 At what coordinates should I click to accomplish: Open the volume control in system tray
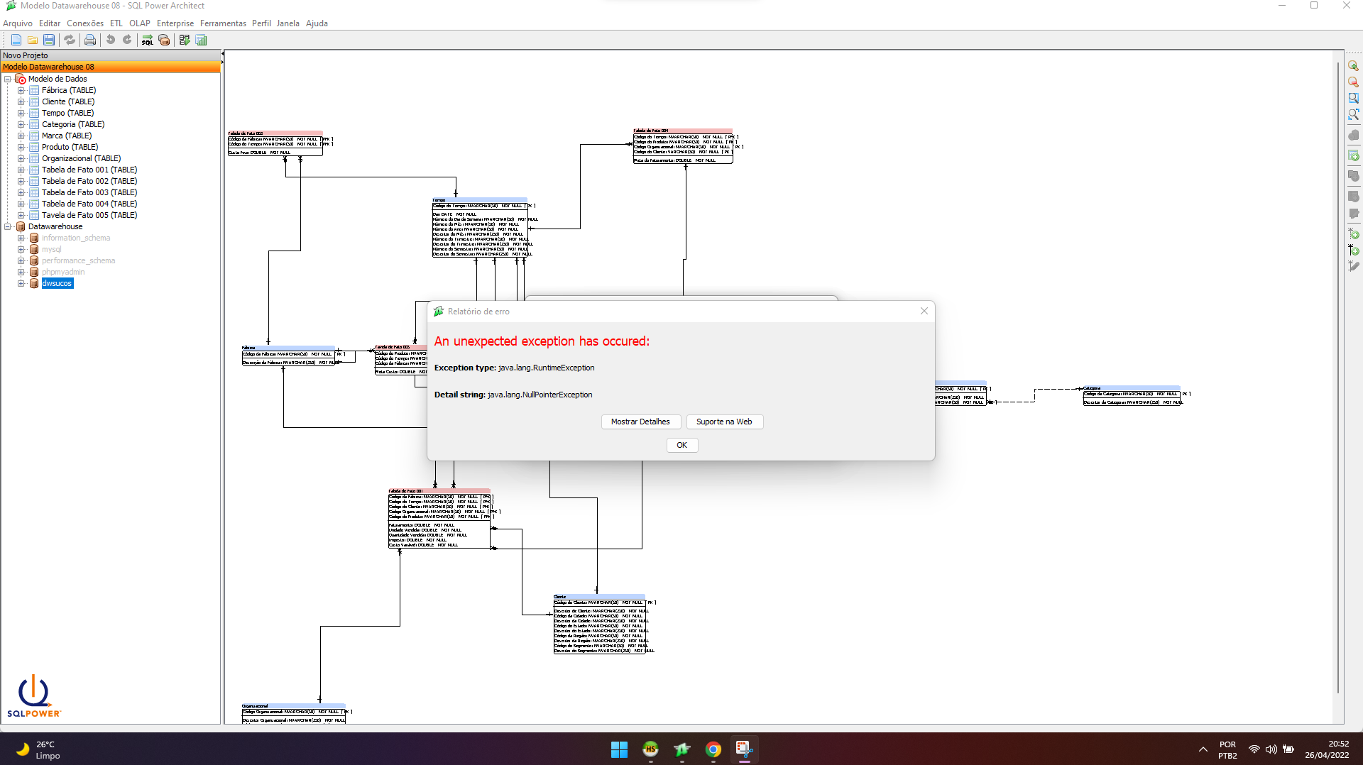pyautogui.click(x=1271, y=749)
